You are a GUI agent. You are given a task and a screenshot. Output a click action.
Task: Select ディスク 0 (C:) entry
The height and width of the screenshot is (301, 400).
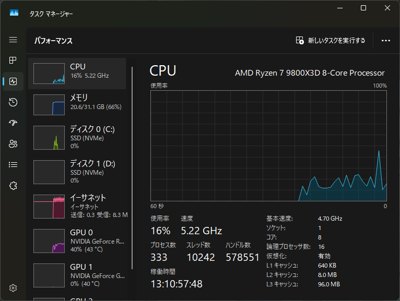(x=77, y=137)
